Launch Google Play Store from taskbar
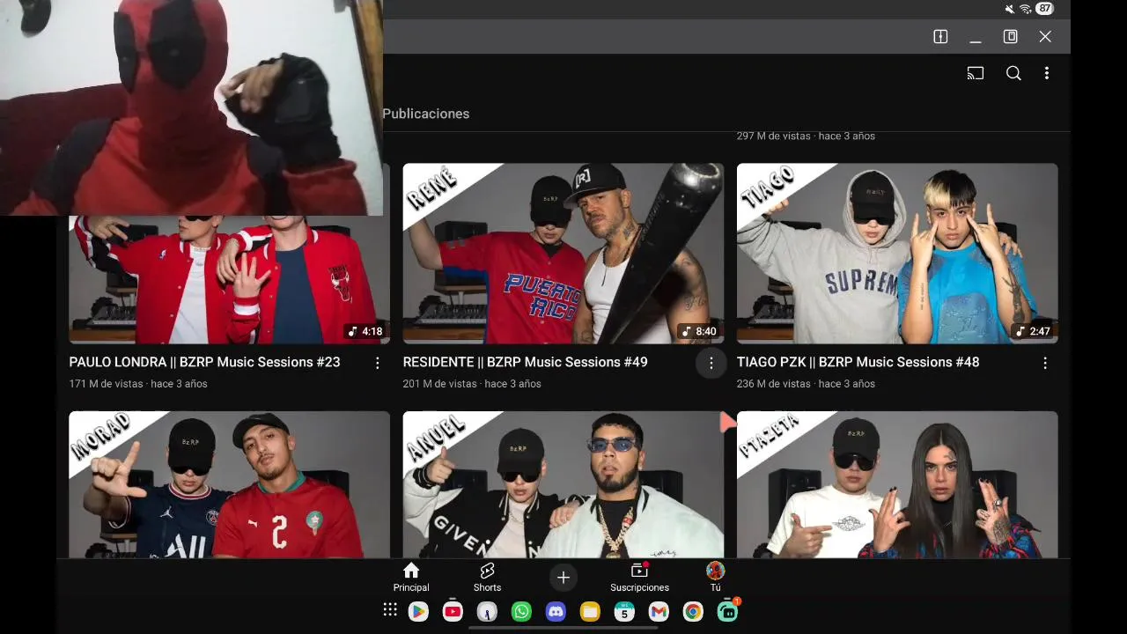 418,611
